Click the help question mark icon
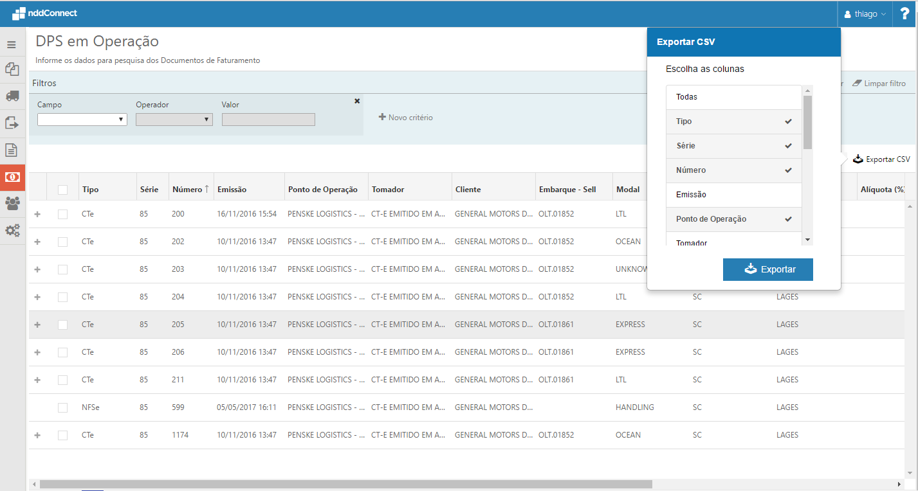 pyautogui.click(x=904, y=13)
